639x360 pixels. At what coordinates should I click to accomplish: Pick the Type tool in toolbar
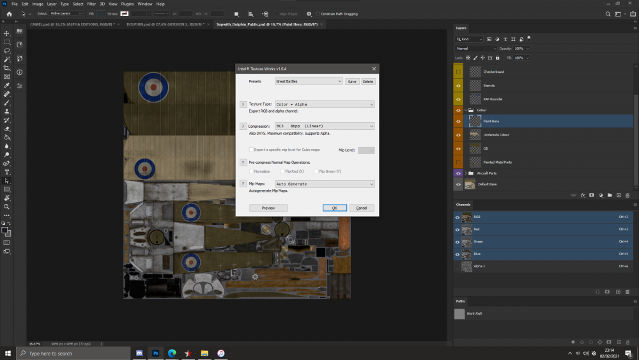click(7, 172)
